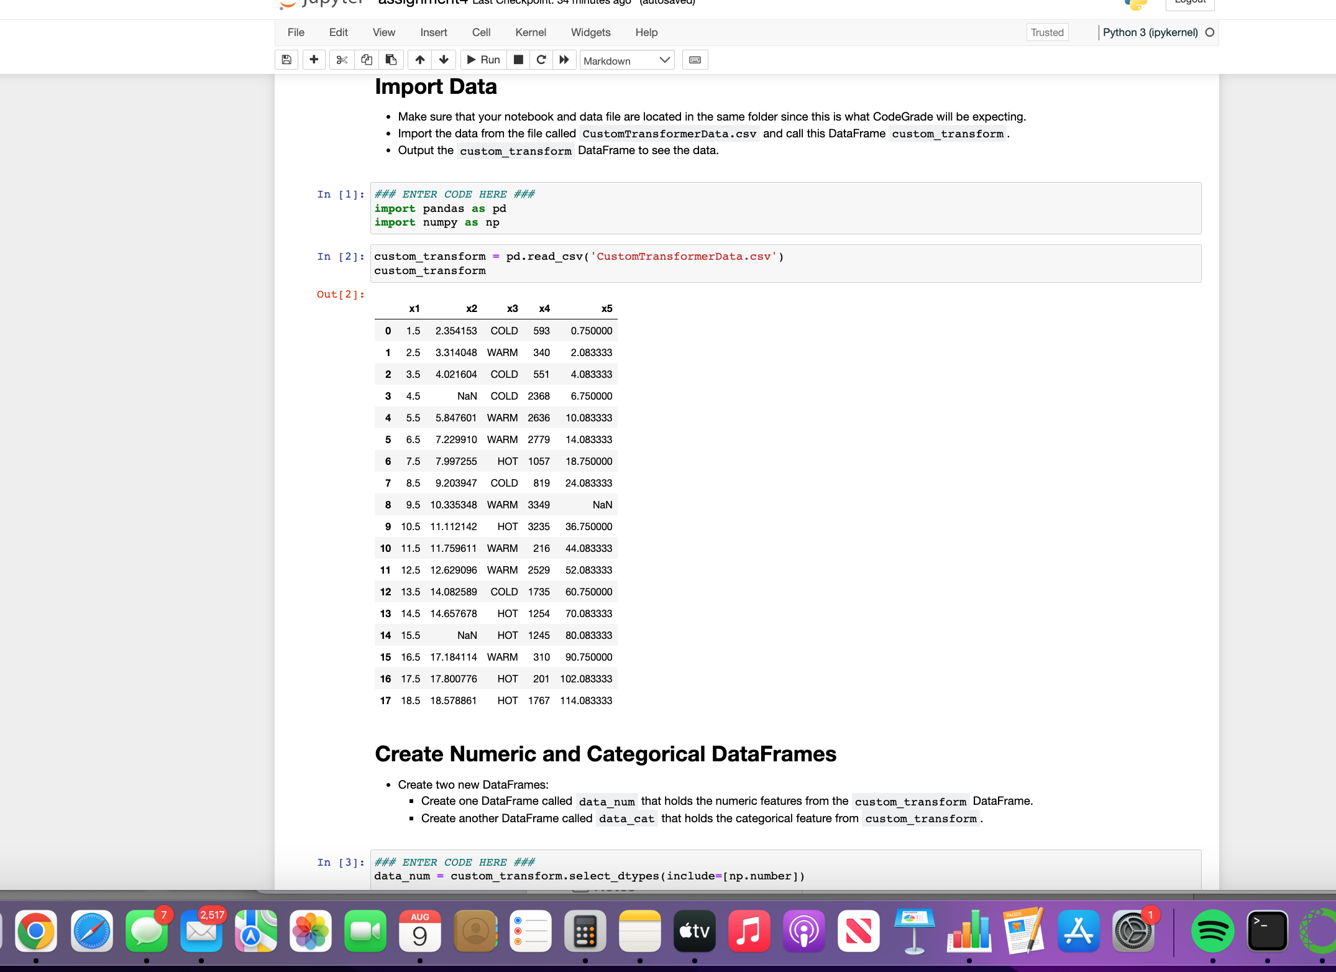Click the save and checkpoint icon
This screenshot has width=1336, height=972.
pos(286,60)
